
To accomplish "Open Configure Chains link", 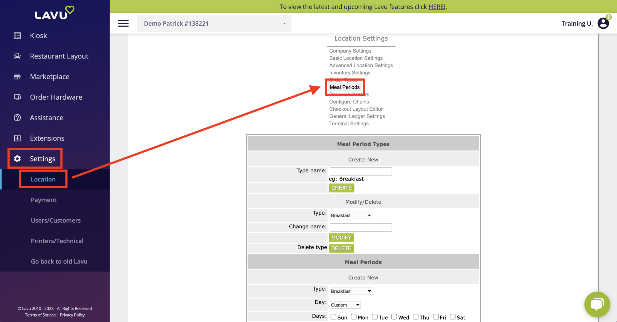I will click(x=349, y=102).
